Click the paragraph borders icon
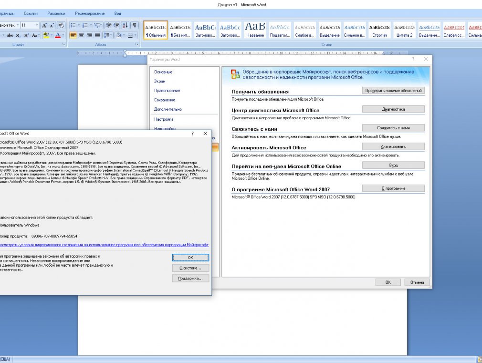482x363 pixels. click(x=130, y=35)
